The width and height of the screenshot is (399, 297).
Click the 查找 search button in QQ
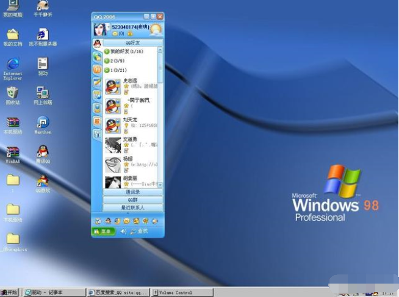(x=139, y=231)
